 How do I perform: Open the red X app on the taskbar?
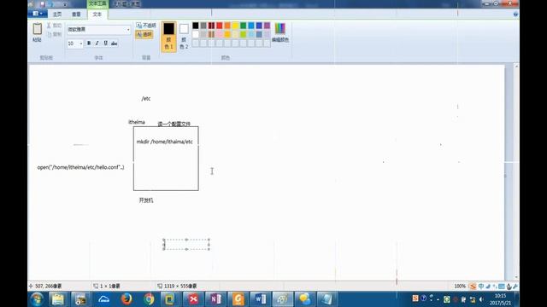(193, 299)
